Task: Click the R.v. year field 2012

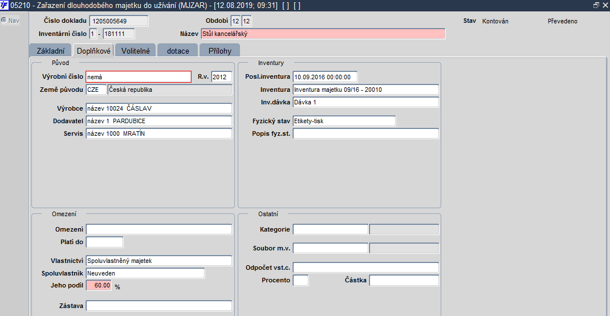Action: point(222,77)
